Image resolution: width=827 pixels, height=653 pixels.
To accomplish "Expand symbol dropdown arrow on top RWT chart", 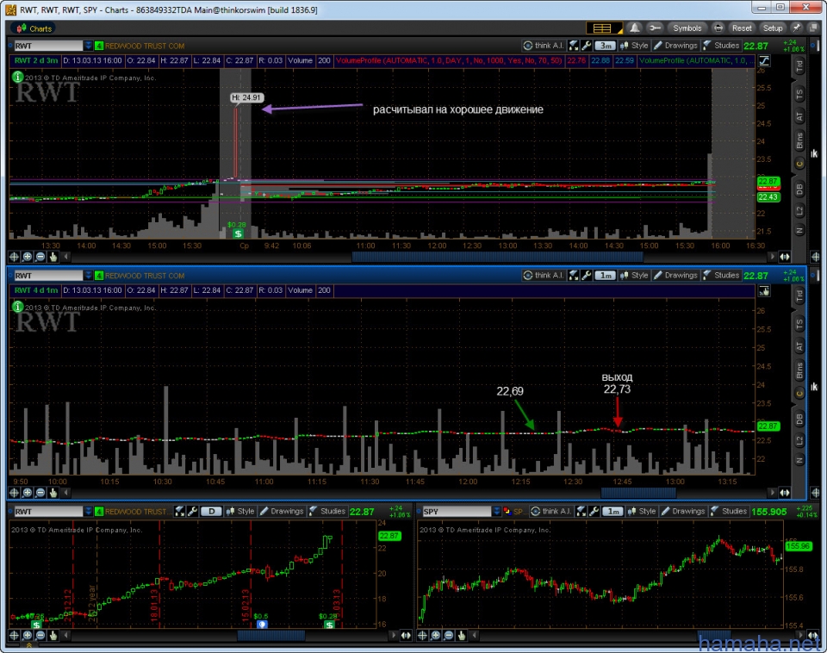I will [x=88, y=46].
